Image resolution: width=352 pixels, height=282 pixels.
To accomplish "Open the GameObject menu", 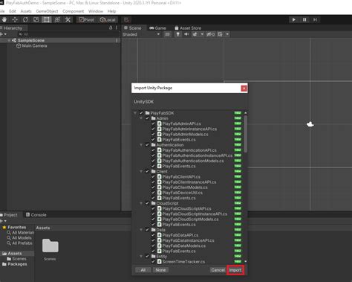I will (x=47, y=11).
